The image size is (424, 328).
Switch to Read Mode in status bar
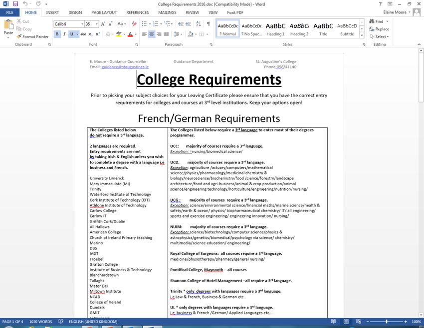[x=333, y=322]
